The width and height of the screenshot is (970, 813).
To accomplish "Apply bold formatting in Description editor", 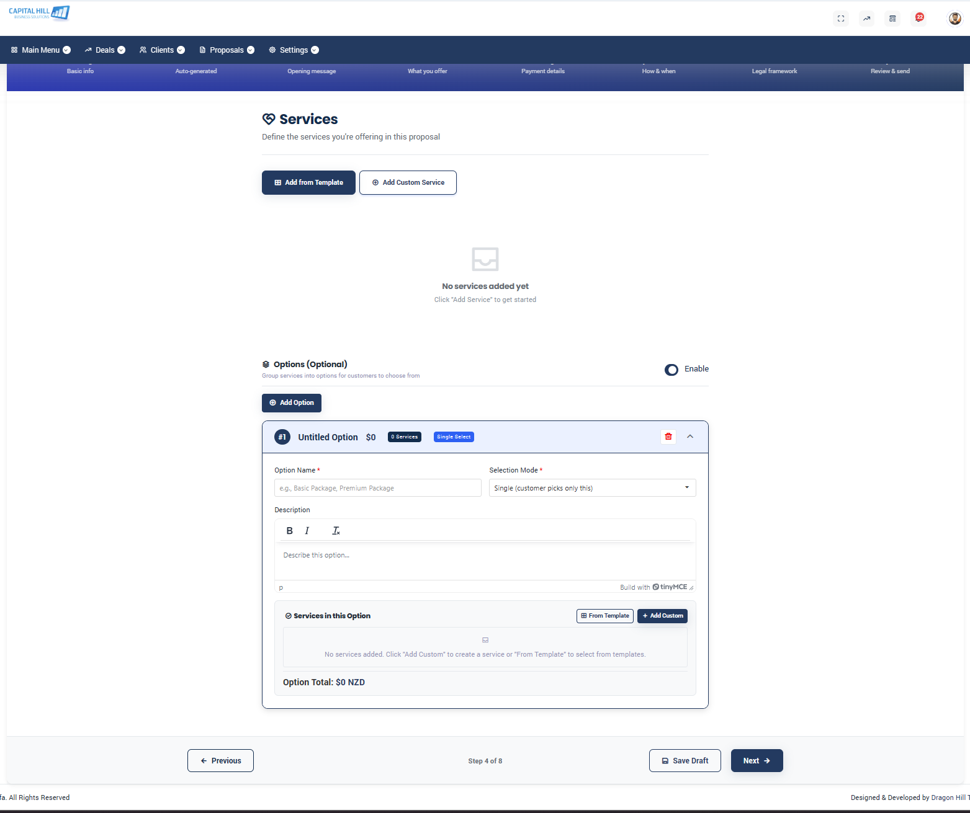I will click(289, 531).
